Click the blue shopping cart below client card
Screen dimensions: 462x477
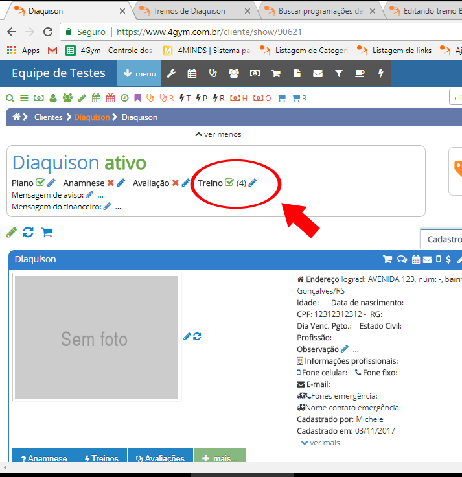[47, 232]
